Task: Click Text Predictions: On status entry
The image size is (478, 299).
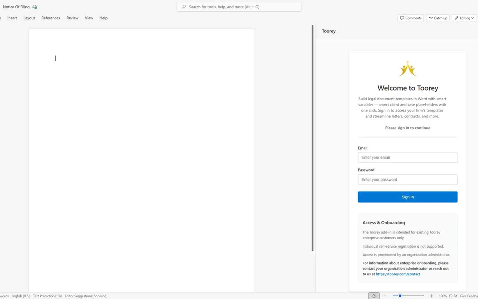Action: [x=48, y=296]
